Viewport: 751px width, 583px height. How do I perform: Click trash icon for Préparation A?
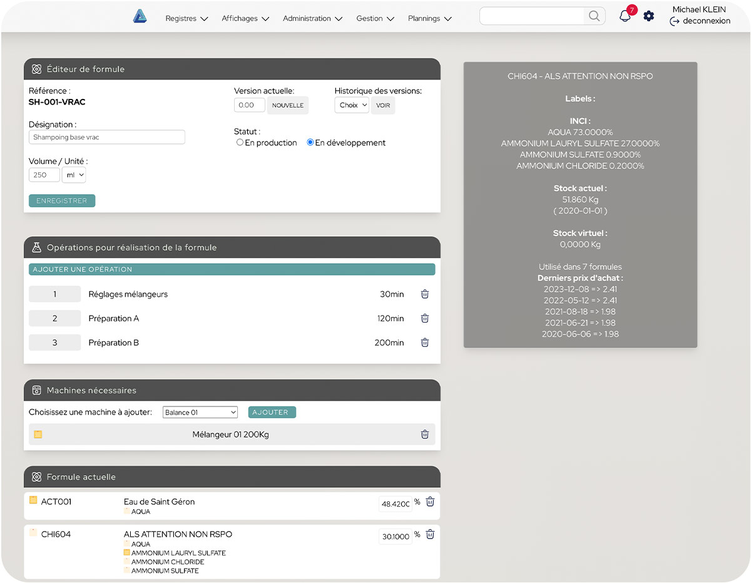424,318
